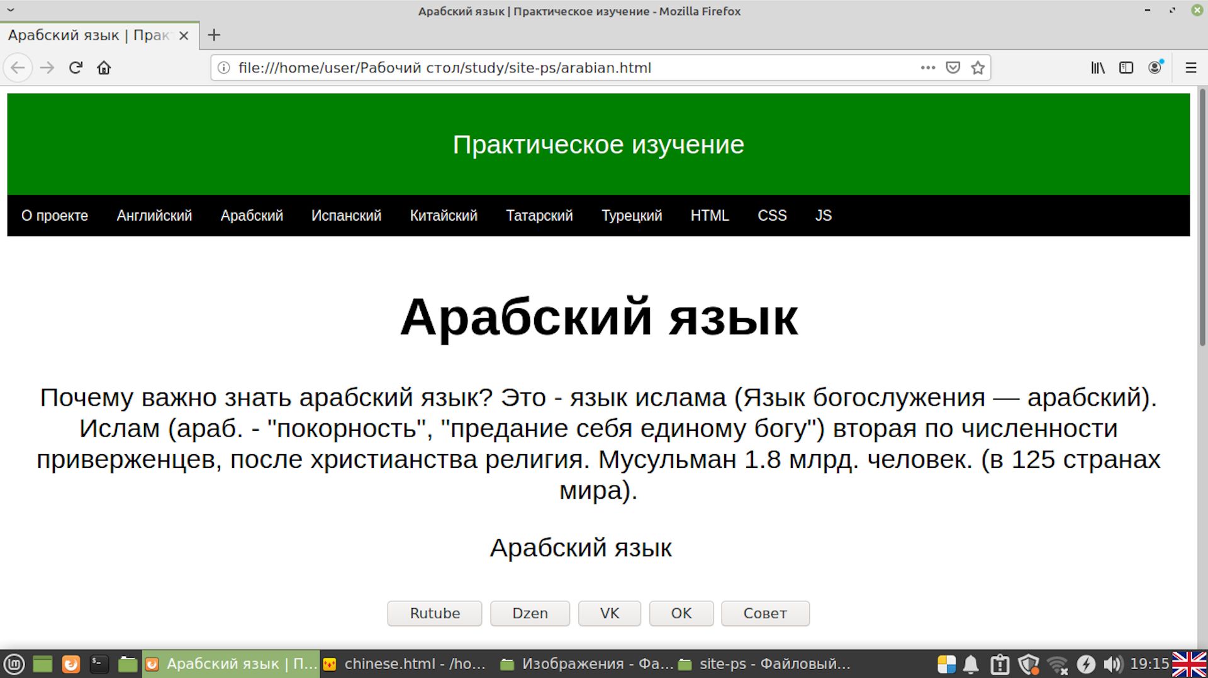Click the notifications bell in system tray

tap(971, 664)
